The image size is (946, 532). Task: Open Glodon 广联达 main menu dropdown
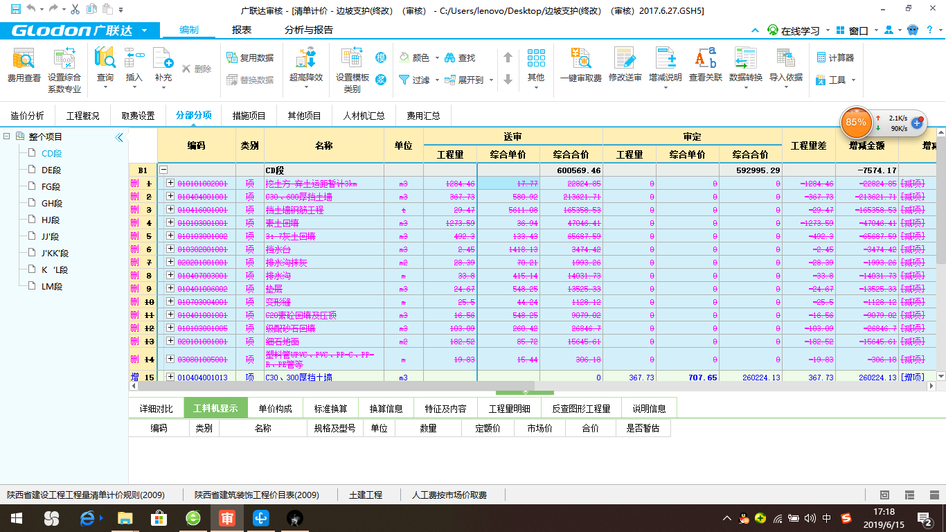80,30
